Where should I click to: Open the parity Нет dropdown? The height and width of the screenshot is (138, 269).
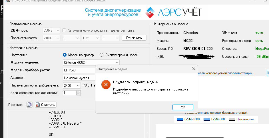90,38
